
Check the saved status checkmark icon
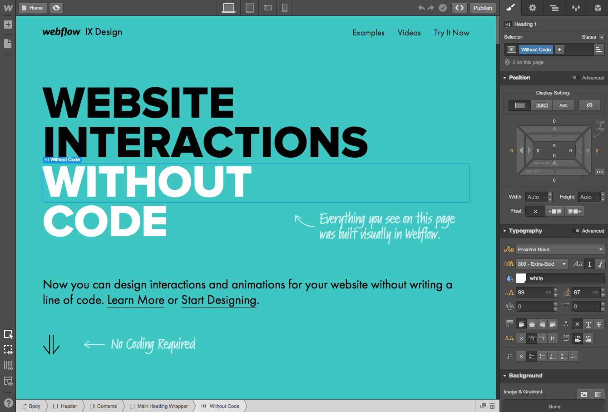(443, 8)
